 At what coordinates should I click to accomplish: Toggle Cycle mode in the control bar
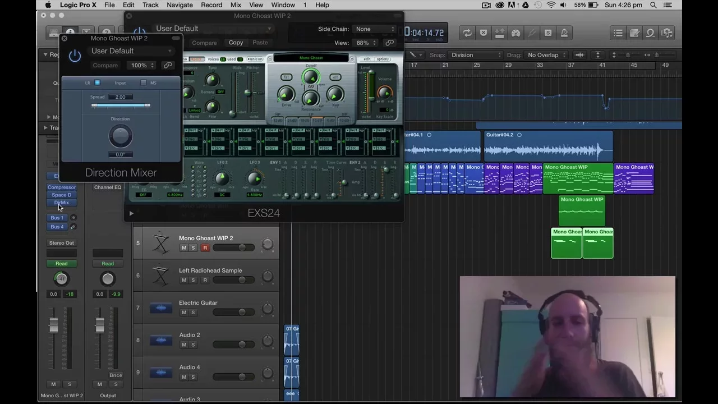[467, 33]
